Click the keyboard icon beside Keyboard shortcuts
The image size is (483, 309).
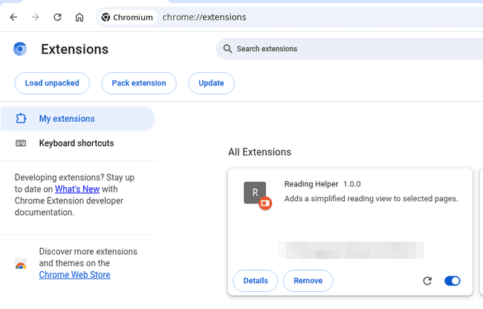point(21,143)
